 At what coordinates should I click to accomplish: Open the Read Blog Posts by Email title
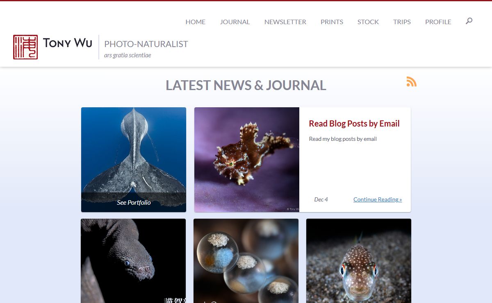[x=354, y=124]
